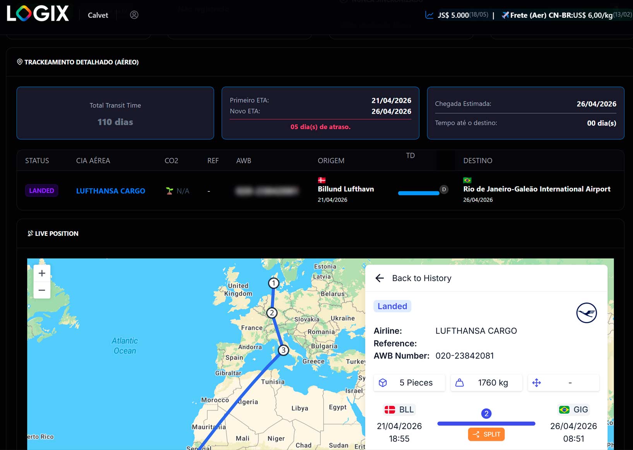Screen dimensions: 633x450
Task: Click the airplane icon before Frete (Aer)
Action: pos(505,15)
